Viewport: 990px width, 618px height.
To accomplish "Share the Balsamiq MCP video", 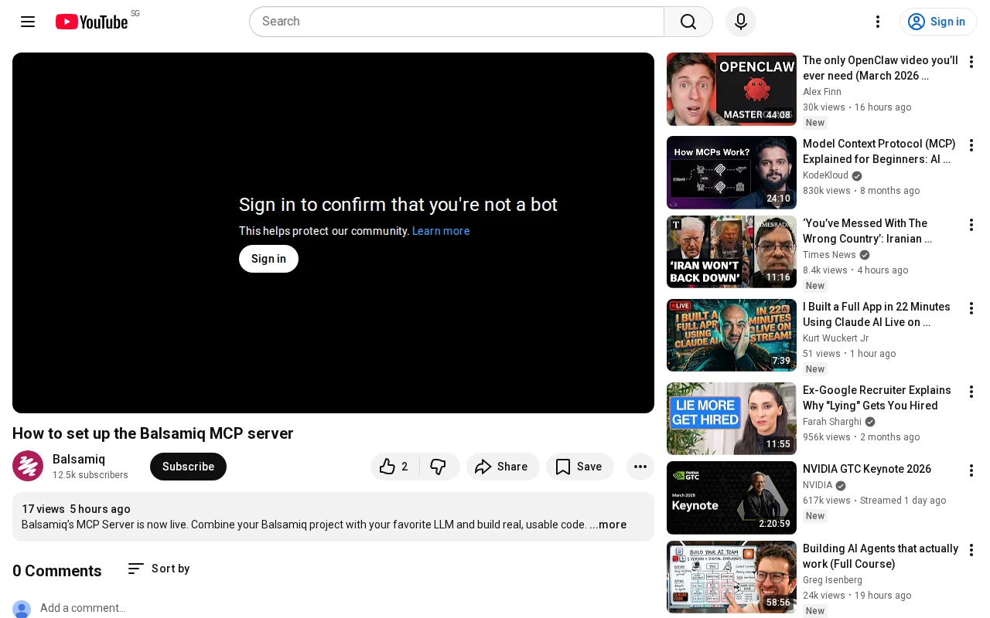I will (x=503, y=467).
